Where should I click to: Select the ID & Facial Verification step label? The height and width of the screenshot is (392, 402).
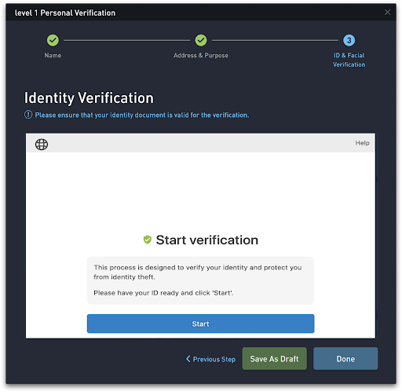click(349, 60)
